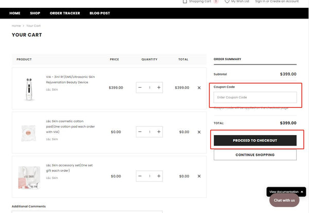Remove cosmetic cotton pad from cart

click(x=199, y=132)
